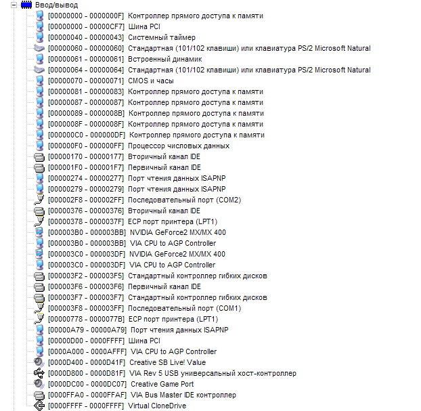Select NVIDIA GeForce2 MX/MX 400 at 000003B0
421x411 pixels.
point(137,233)
